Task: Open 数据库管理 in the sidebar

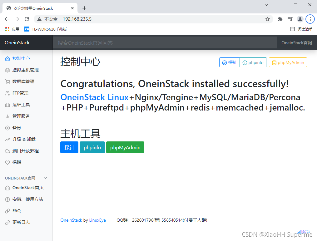Action: pos(23,81)
